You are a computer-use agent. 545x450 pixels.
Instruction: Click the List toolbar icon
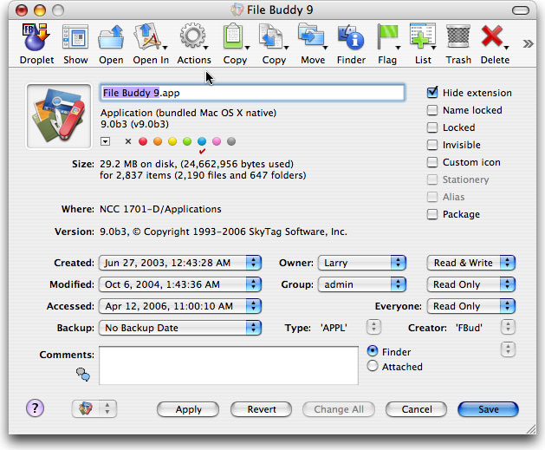[x=423, y=36]
